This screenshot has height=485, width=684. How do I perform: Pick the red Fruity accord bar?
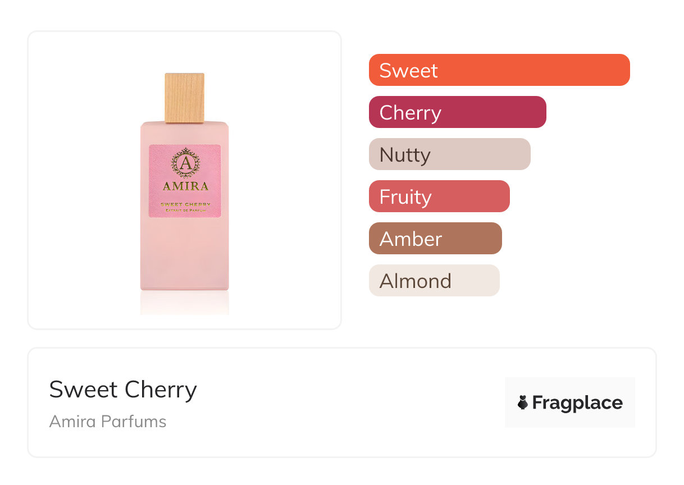click(x=439, y=196)
